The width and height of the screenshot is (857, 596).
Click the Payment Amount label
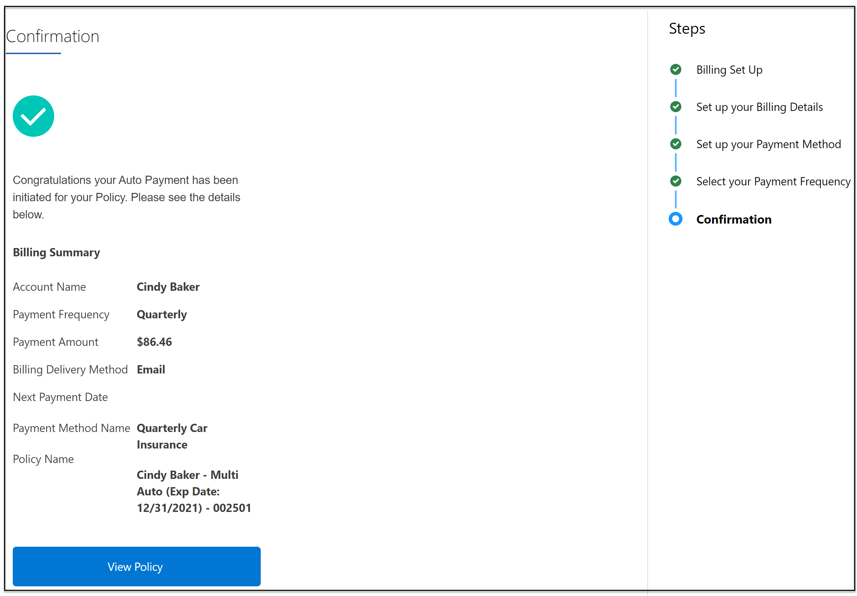point(55,342)
